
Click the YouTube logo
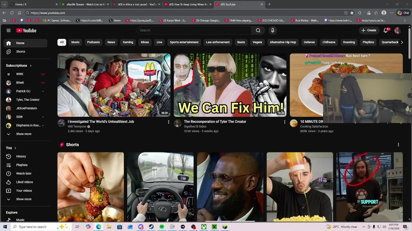[26, 30]
